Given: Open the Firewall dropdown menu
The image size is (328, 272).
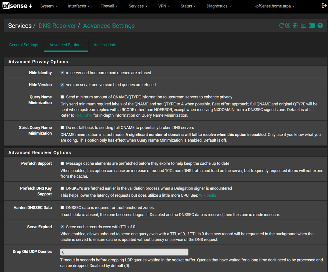Looking at the screenshot, I should [x=109, y=6].
